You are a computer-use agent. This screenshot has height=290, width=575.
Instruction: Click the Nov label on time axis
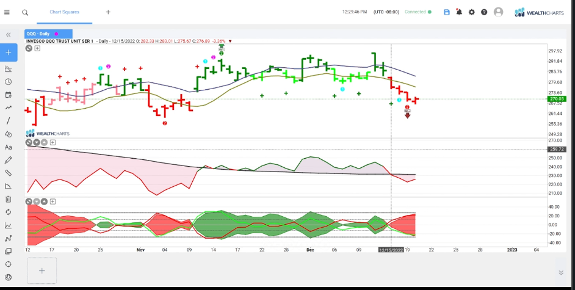(x=140, y=250)
